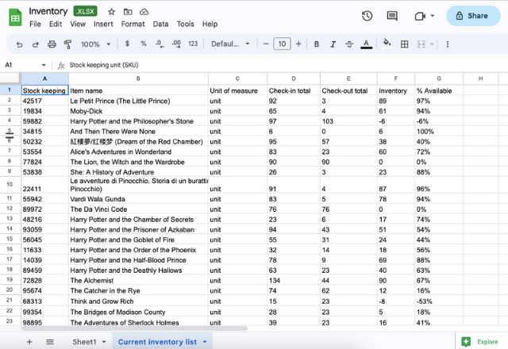Select the -53% availability cell
Image resolution: width=508 pixels, height=349 pixels.
tap(439, 301)
